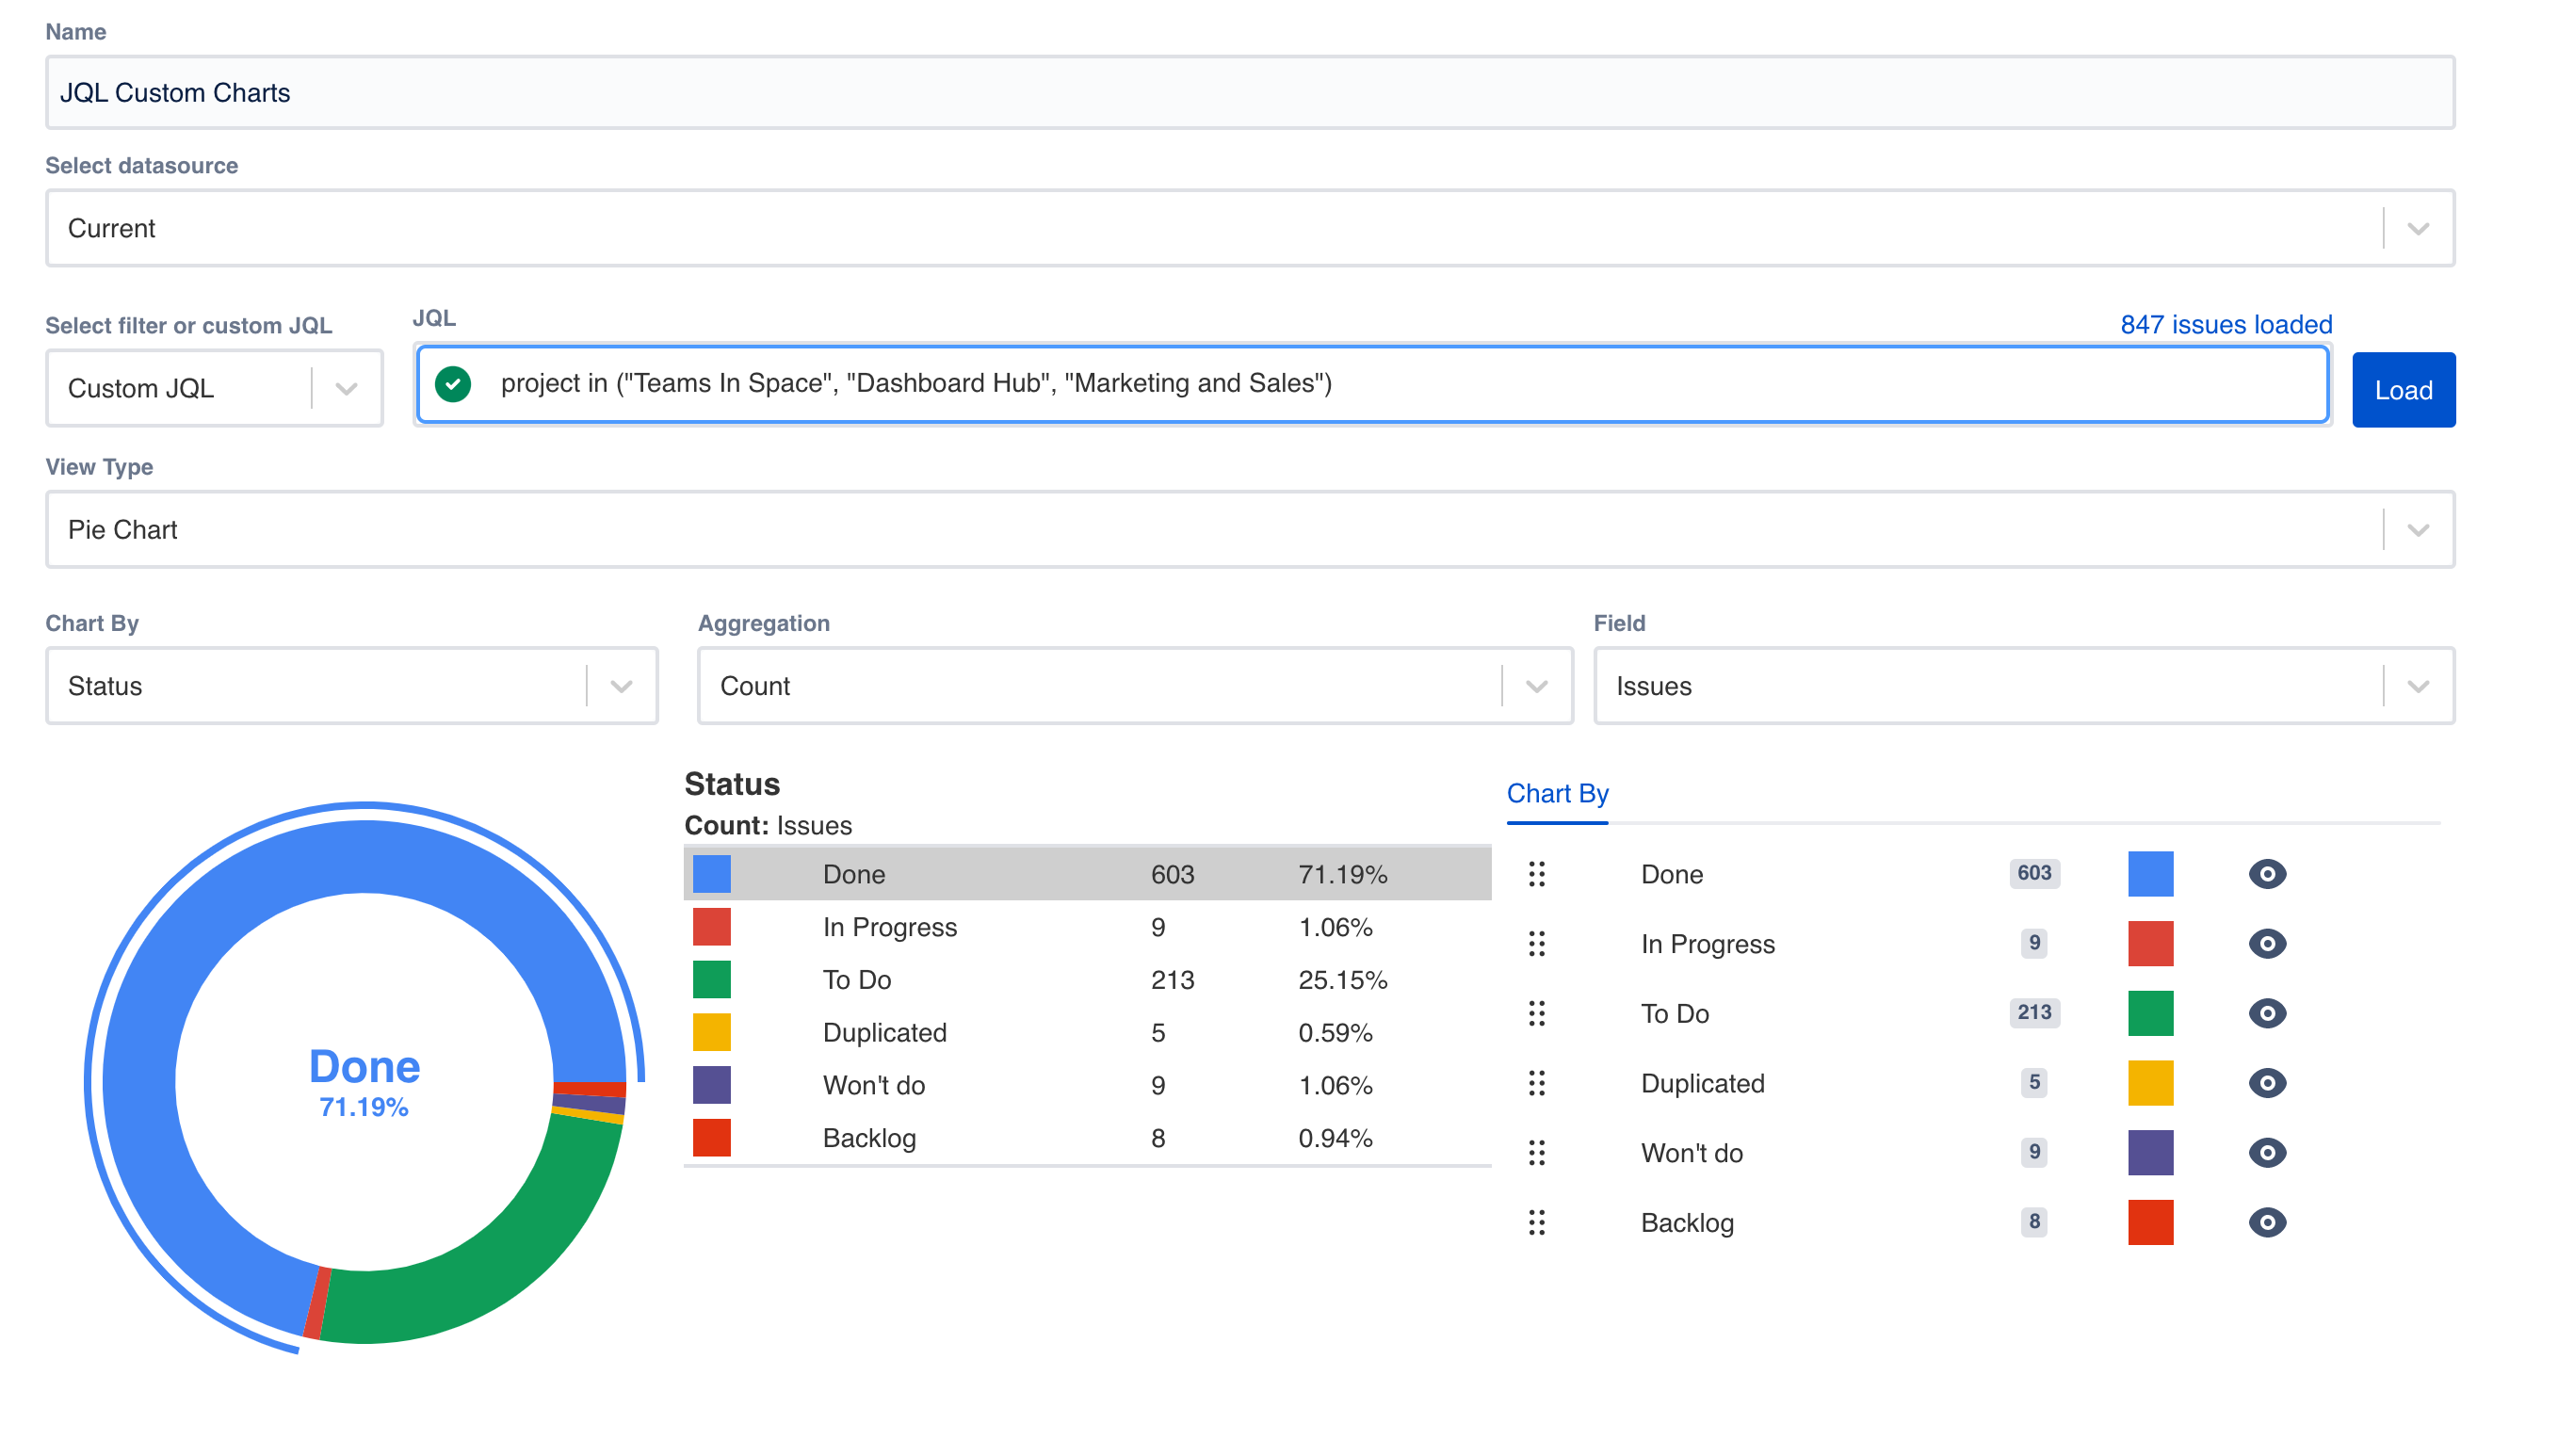Open the Aggregation Count dropdown
Screen dimensions: 2558x1456
(1134, 686)
